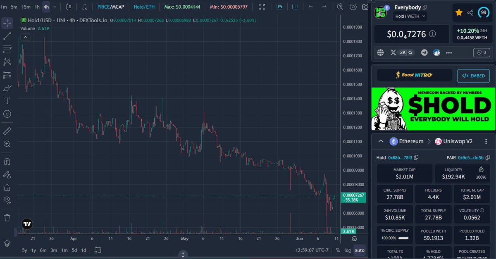Lock all drawing tools
The height and width of the screenshot is (259, 496).
click(x=7, y=187)
